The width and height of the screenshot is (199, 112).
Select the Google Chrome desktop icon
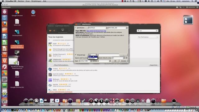point(17,13)
